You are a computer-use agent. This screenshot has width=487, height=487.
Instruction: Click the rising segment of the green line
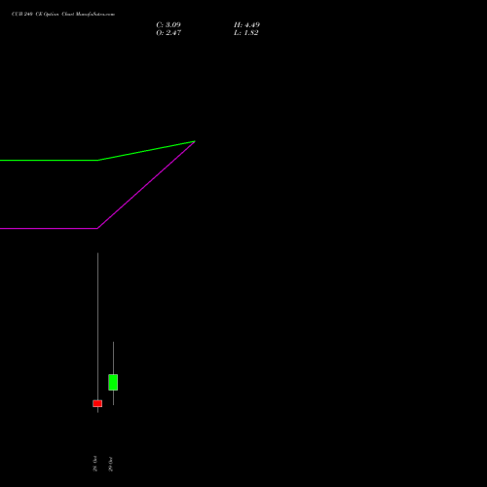pyautogui.click(x=146, y=151)
